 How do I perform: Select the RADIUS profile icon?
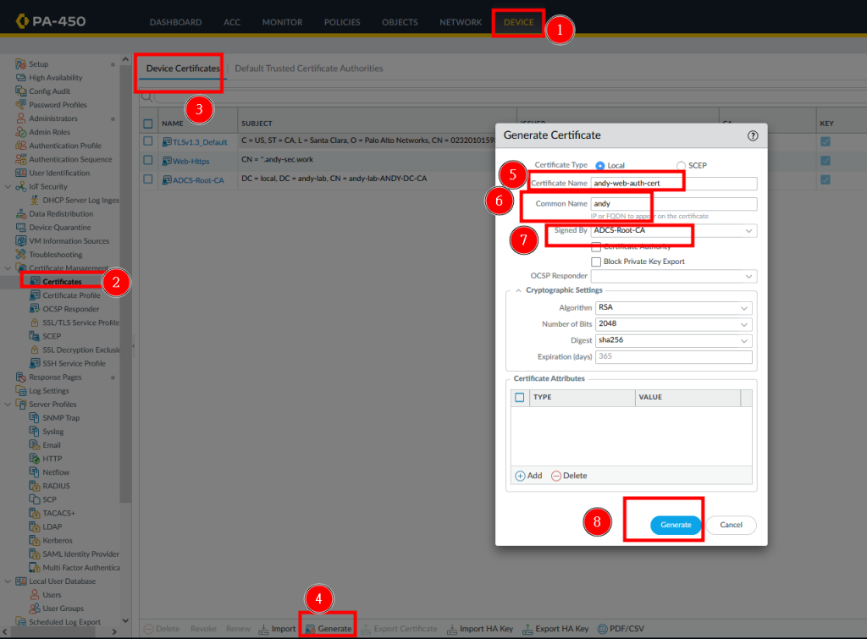pos(34,486)
